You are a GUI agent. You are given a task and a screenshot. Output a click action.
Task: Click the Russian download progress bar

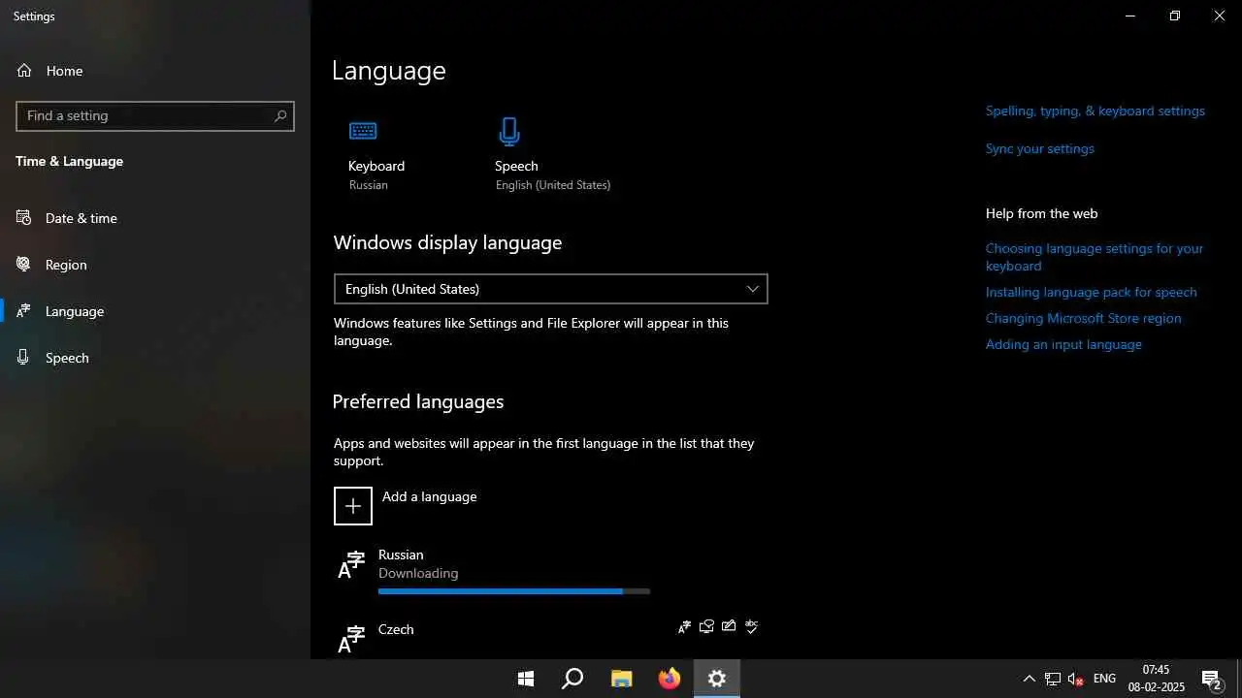coord(514,591)
